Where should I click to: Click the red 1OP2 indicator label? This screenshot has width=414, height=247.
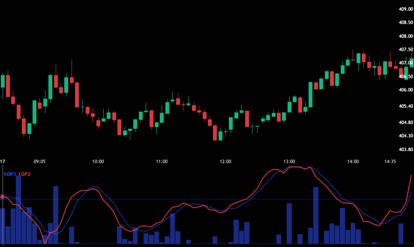point(24,174)
